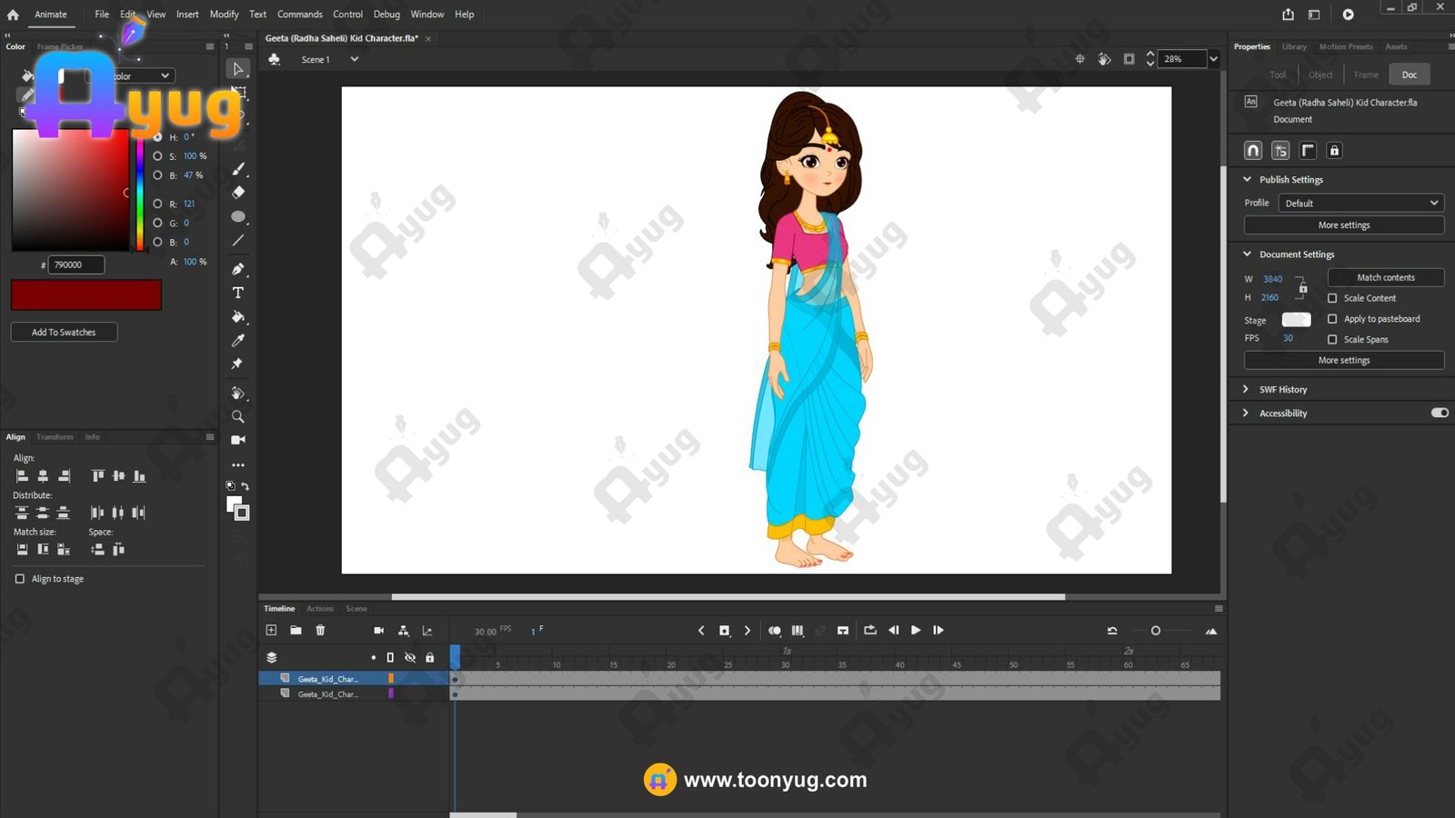Open the Profile Default dropdown
This screenshot has height=818, width=1455.
click(x=1361, y=203)
